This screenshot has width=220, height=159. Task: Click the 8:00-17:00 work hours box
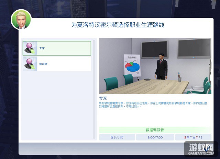coord(155,137)
